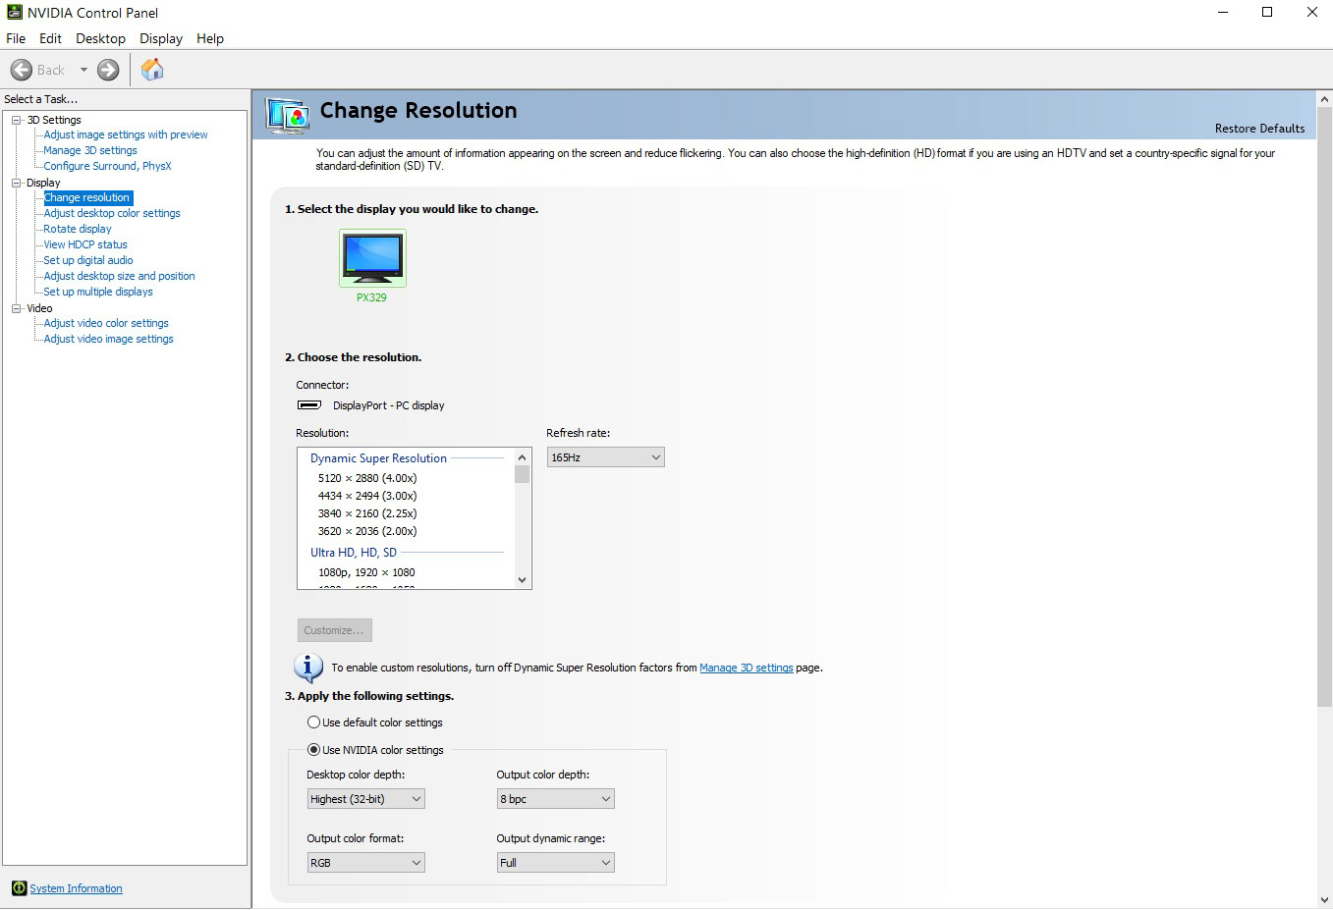Select Use default color settings
1333x910 pixels.
click(x=313, y=723)
